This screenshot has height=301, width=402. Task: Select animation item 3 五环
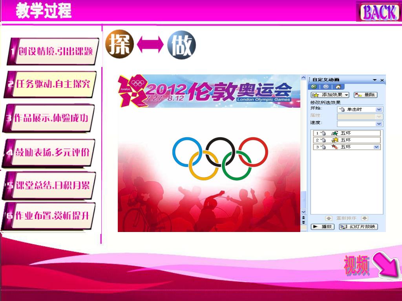(347, 147)
